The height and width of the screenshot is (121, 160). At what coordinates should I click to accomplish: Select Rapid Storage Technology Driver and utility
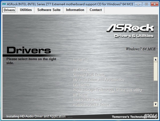107,90
